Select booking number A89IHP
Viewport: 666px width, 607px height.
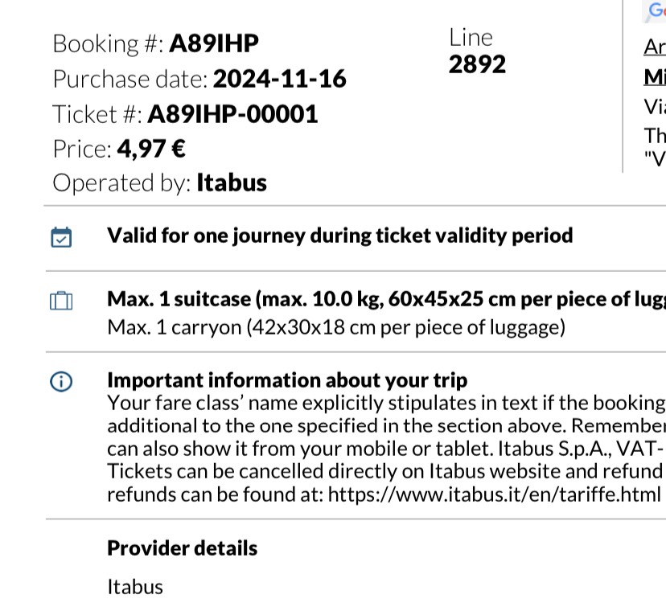point(214,43)
